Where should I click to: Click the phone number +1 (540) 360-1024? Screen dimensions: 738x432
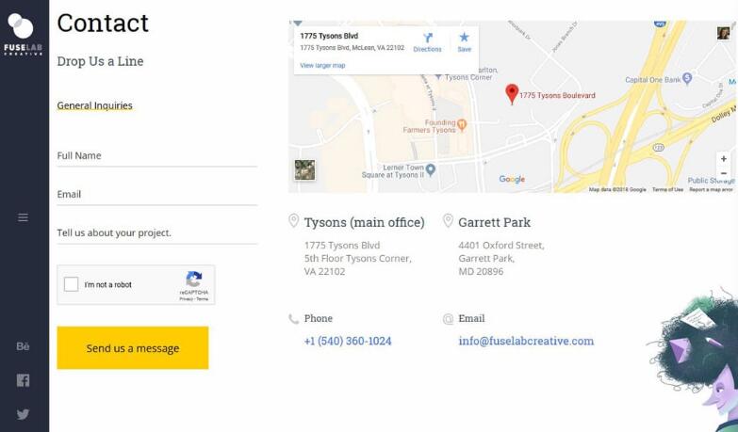[x=348, y=341]
